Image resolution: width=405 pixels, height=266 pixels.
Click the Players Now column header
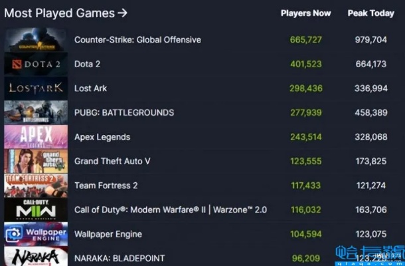(305, 13)
